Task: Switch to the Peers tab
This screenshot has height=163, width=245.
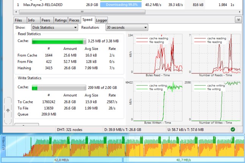Action: click(x=47, y=20)
